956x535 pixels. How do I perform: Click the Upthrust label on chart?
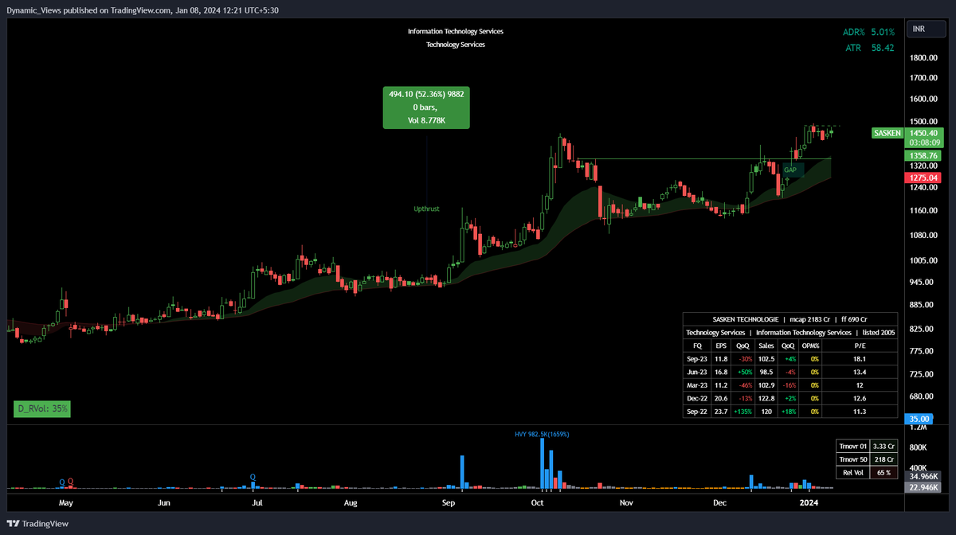coord(426,209)
